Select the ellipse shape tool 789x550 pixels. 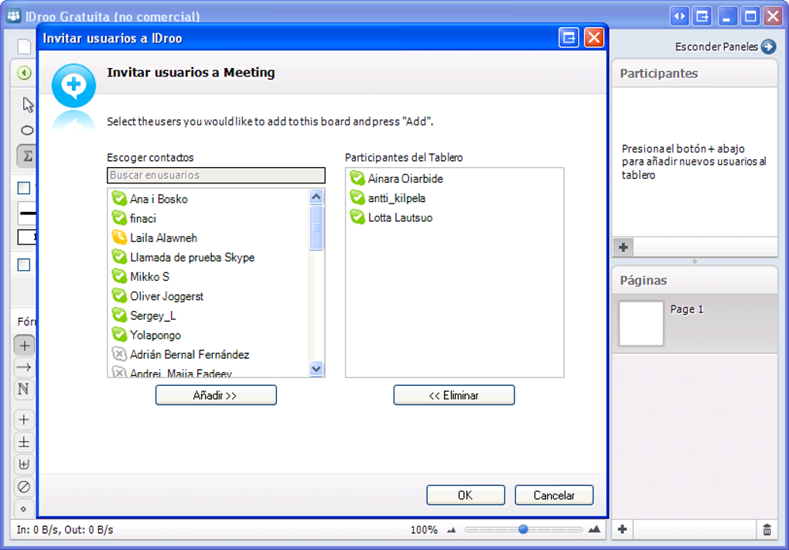(27, 131)
